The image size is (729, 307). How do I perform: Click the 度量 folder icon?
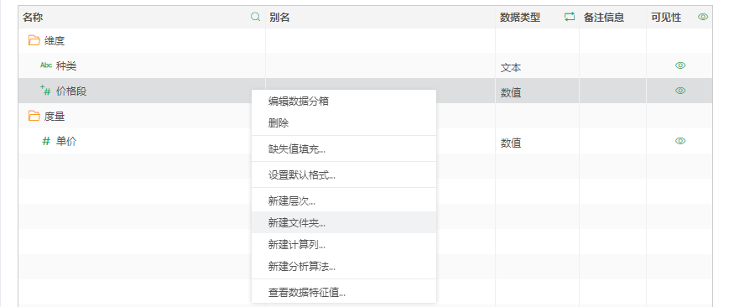[34, 116]
